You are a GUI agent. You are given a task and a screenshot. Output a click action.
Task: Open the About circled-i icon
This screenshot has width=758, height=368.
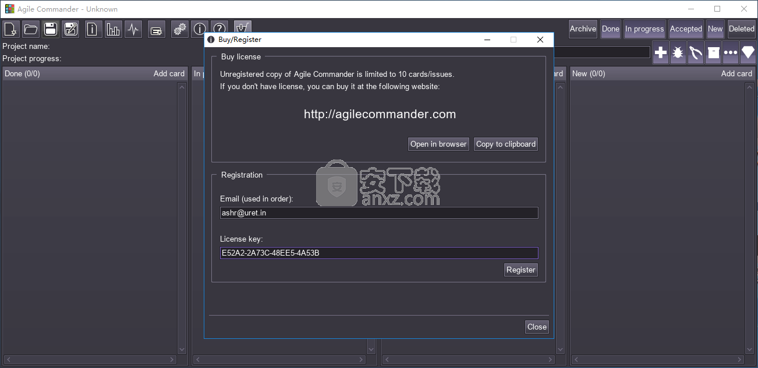tap(200, 29)
